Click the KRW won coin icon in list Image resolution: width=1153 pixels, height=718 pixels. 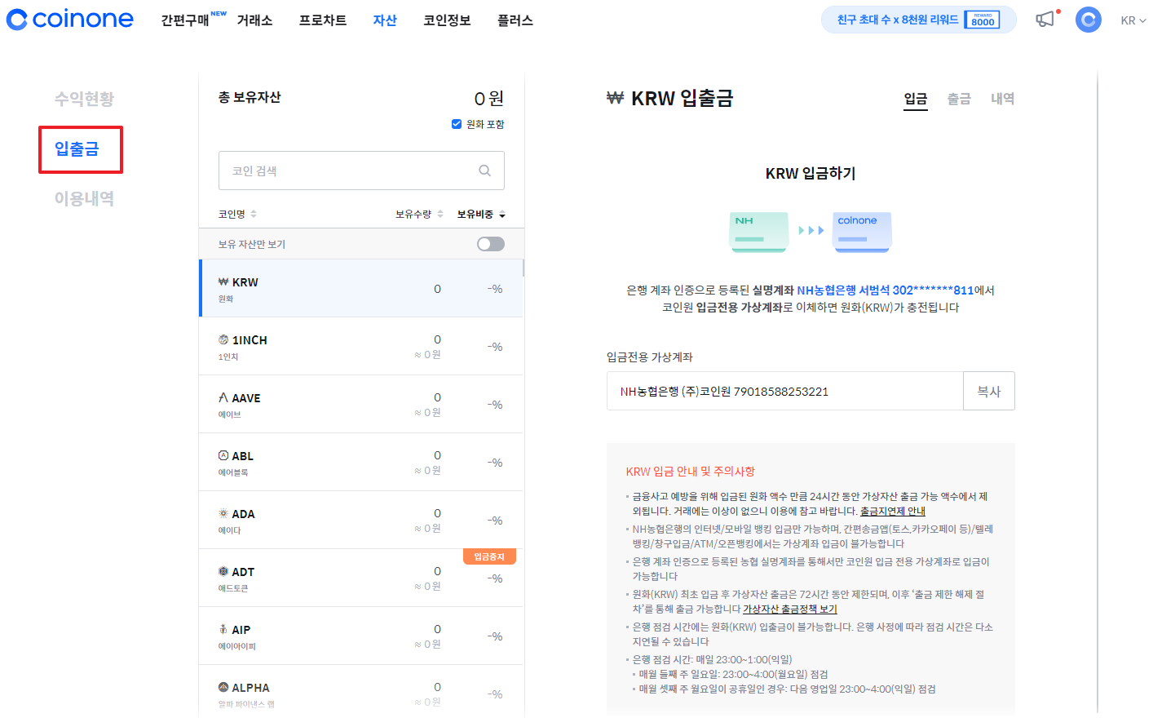[x=223, y=281]
